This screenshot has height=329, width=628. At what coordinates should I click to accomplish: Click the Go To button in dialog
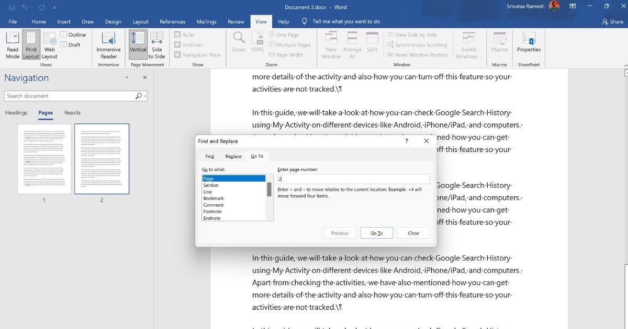(377, 233)
